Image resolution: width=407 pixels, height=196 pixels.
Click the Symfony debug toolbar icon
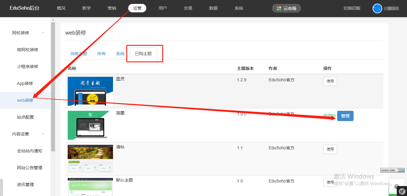(402, 191)
